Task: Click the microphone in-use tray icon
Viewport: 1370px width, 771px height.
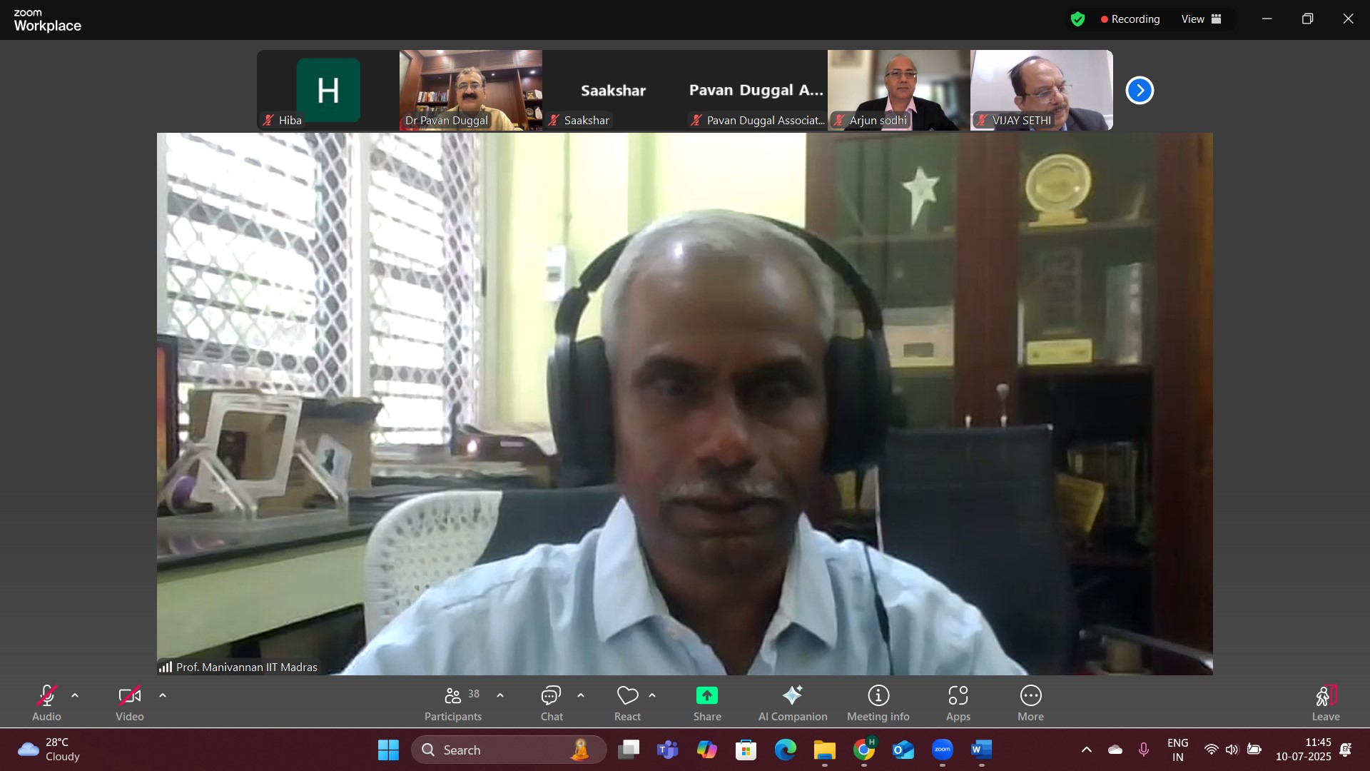Action: tap(1144, 750)
